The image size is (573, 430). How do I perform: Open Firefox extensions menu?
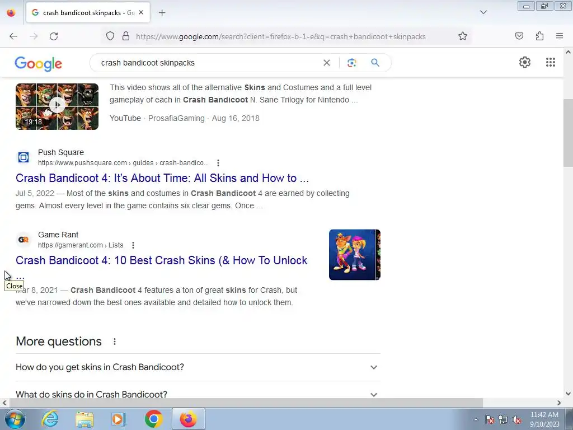[539, 36]
